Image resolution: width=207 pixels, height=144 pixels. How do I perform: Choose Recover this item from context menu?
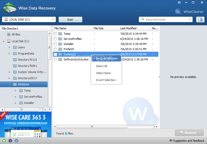(x=106, y=58)
